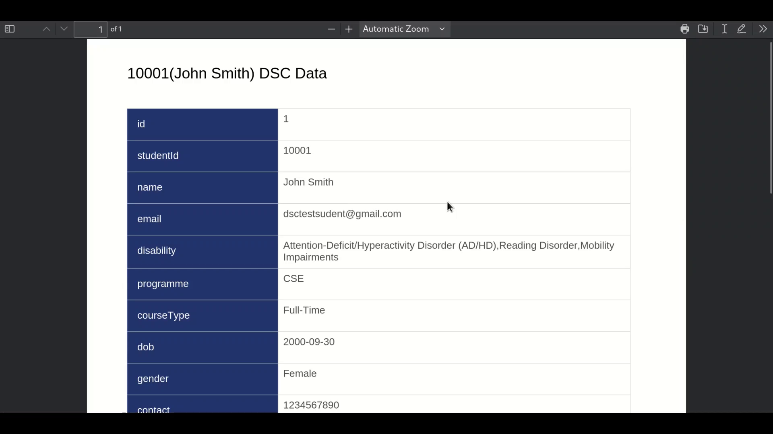Zoom out with the minus icon
Screen dimensions: 773x434
tap(331, 29)
